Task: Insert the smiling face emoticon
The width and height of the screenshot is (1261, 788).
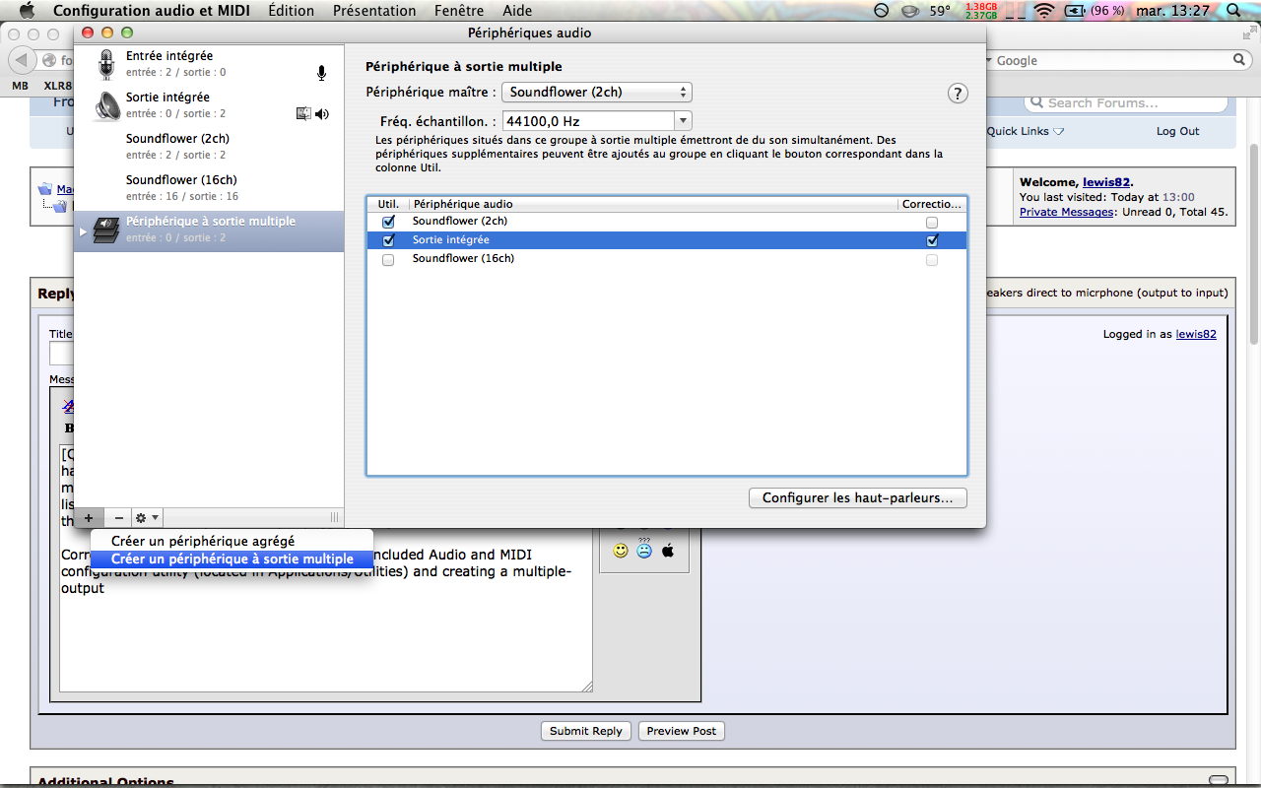Action: click(x=621, y=551)
